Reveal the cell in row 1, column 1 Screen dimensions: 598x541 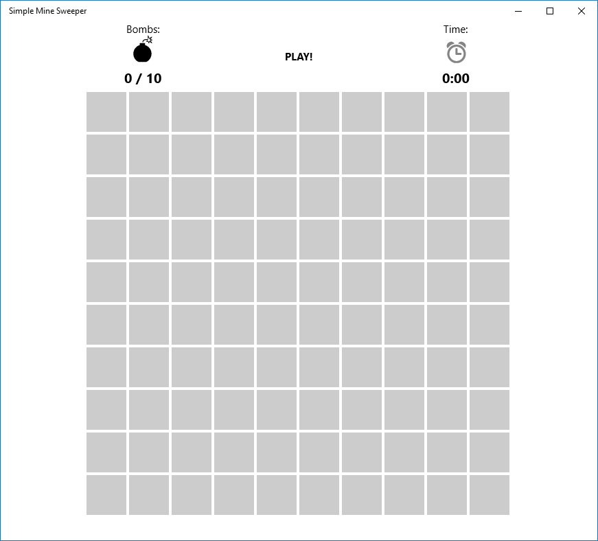coord(106,112)
